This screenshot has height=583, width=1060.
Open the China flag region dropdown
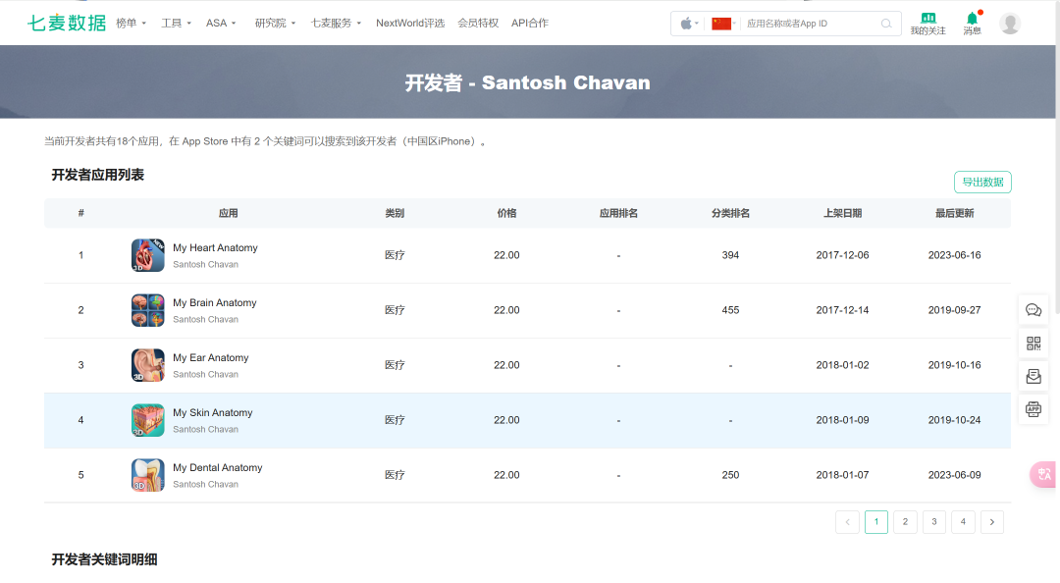tap(724, 24)
